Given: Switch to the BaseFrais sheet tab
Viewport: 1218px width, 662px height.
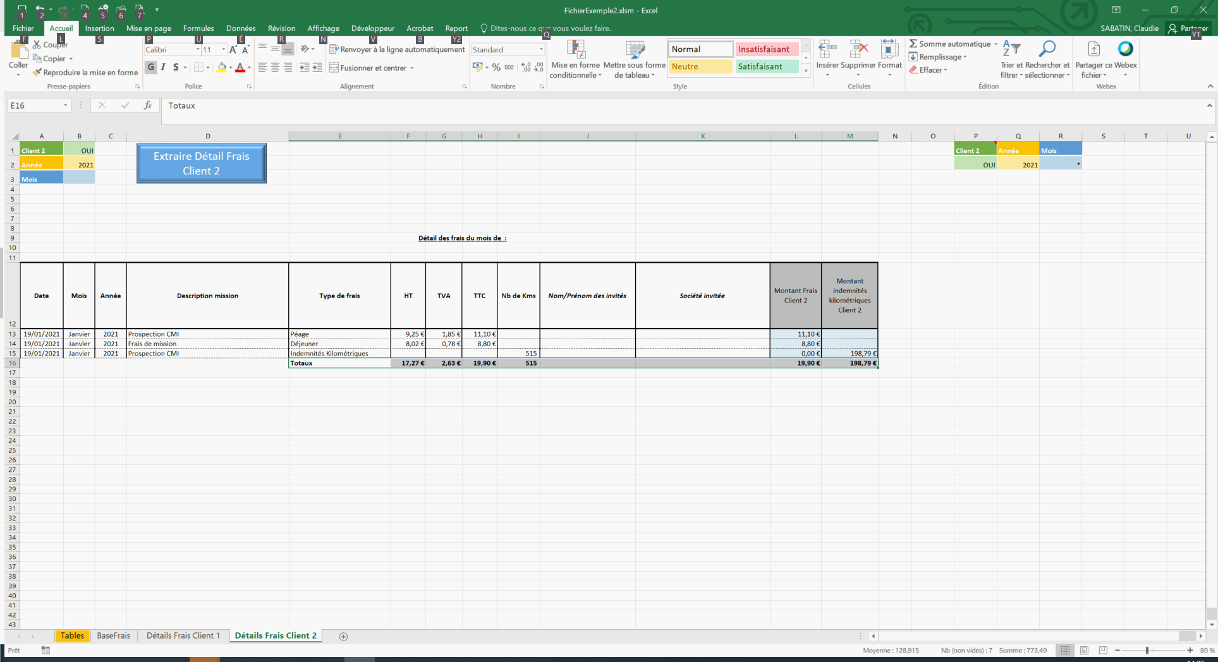Looking at the screenshot, I should 114,635.
